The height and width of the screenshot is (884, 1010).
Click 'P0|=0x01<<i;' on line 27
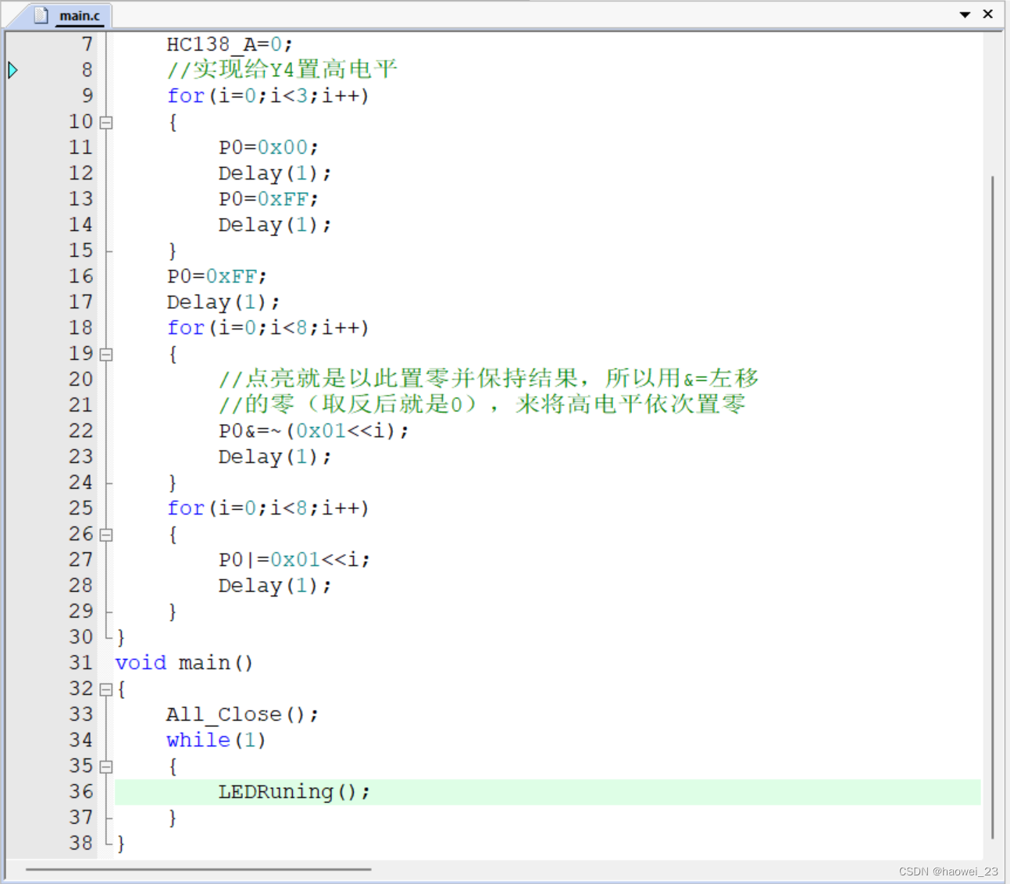(294, 560)
